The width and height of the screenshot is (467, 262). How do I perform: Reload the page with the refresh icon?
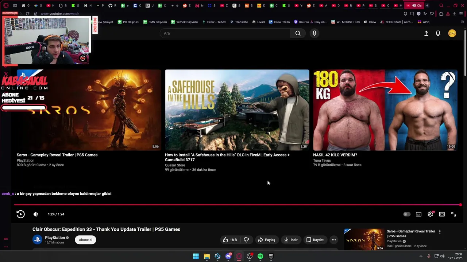click(27, 13)
